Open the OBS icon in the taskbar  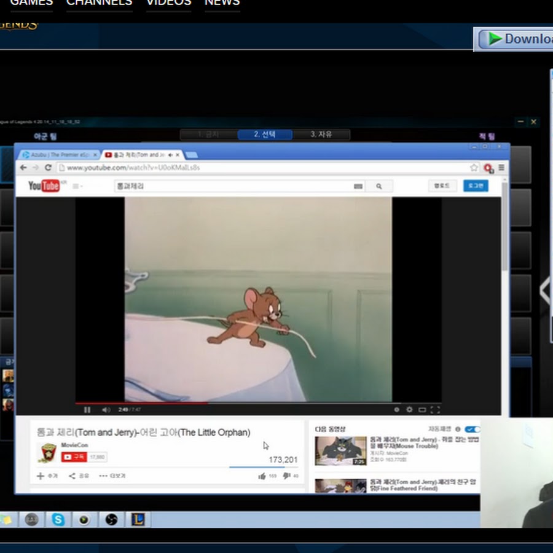tap(111, 519)
